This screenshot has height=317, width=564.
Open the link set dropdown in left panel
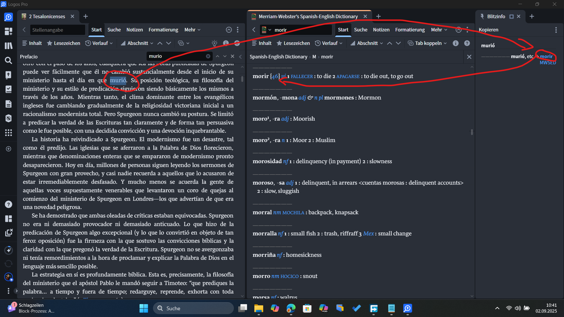[x=184, y=43]
